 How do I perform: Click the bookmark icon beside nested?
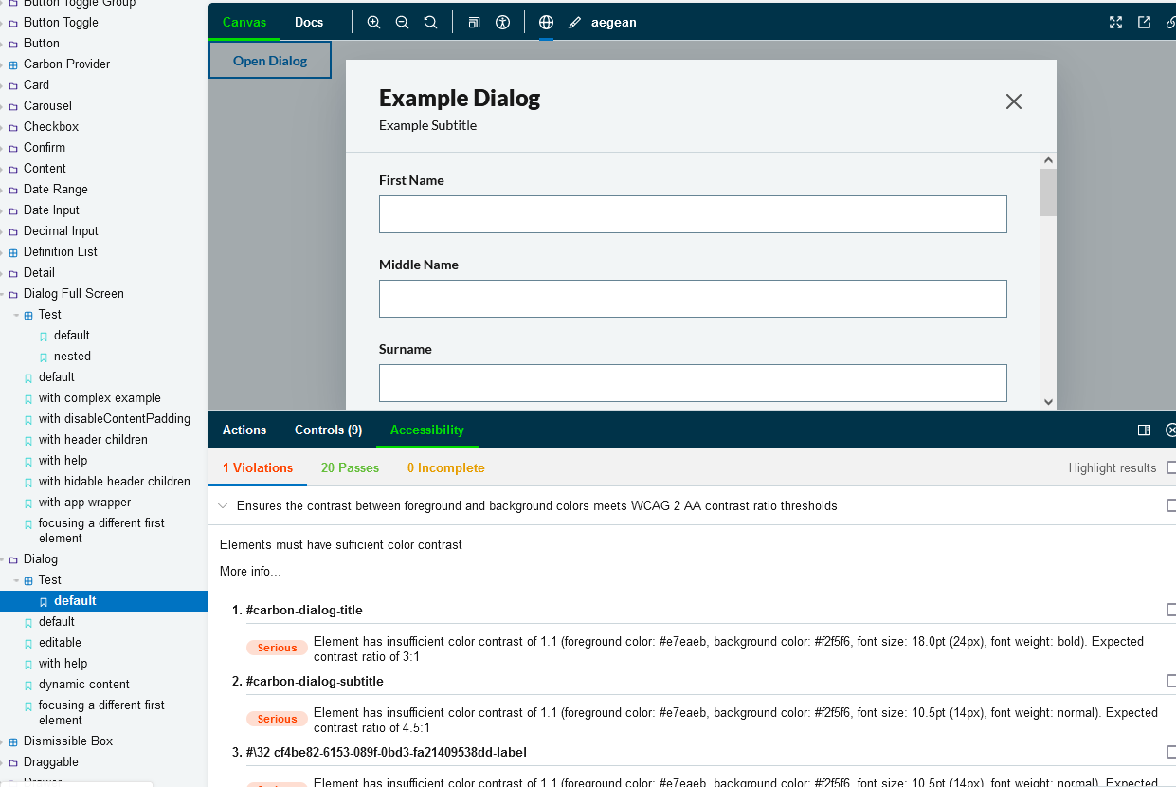pyautogui.click(x=44, y=357)
